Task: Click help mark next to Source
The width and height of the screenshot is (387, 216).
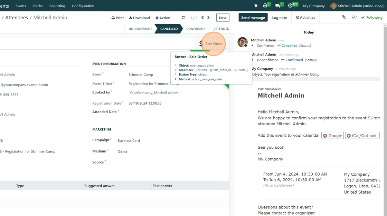Action: [105, 161]
